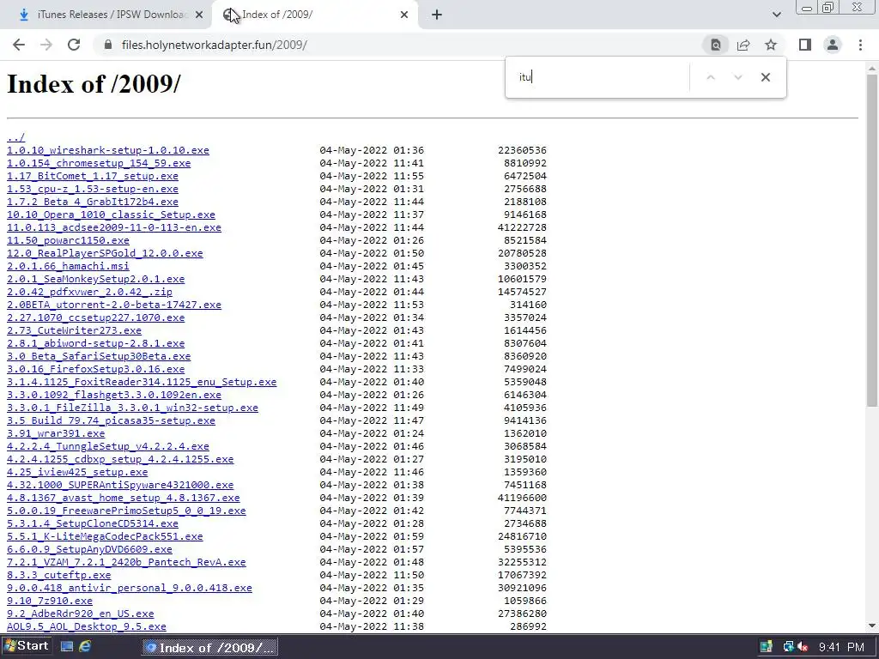Download 3.3.0.1_FileZilla_3.3.0.1_win32-setup.exe
Viewport: 879px width, 659px height.
tap(132, 408)
